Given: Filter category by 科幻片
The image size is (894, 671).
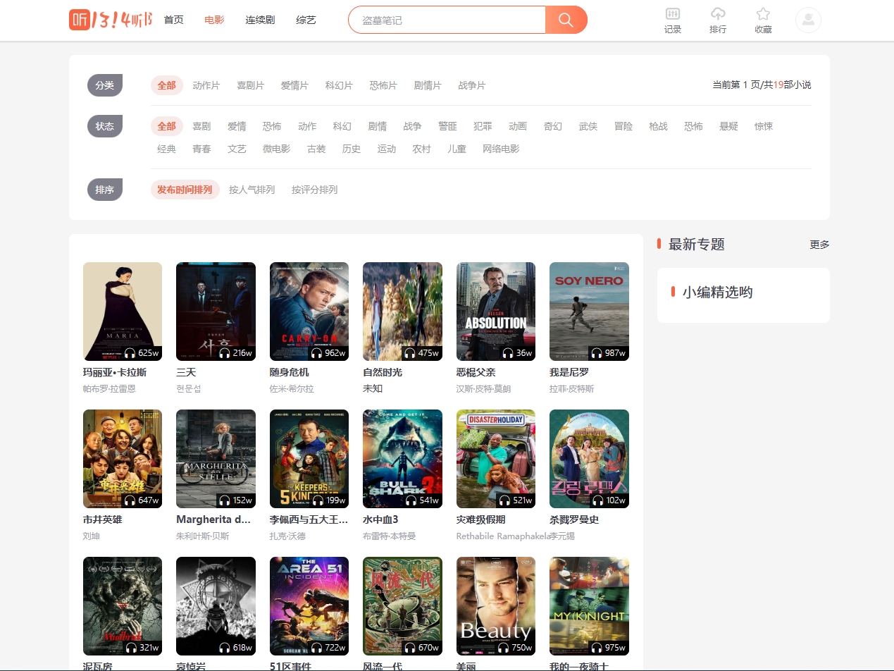Looking at the screenshot, I should click(340, 85).
